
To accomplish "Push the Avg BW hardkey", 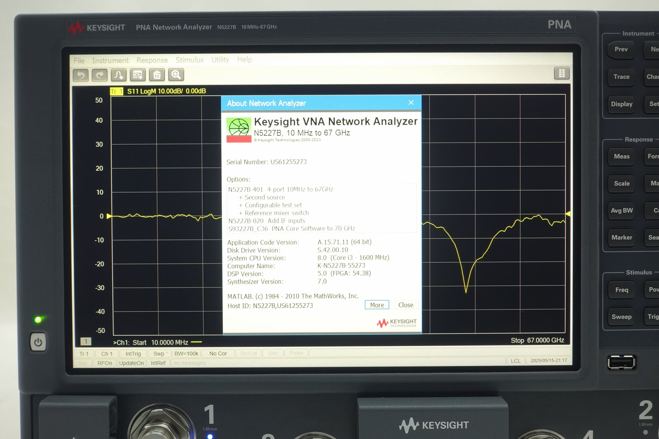I will (x=621, y=211).
